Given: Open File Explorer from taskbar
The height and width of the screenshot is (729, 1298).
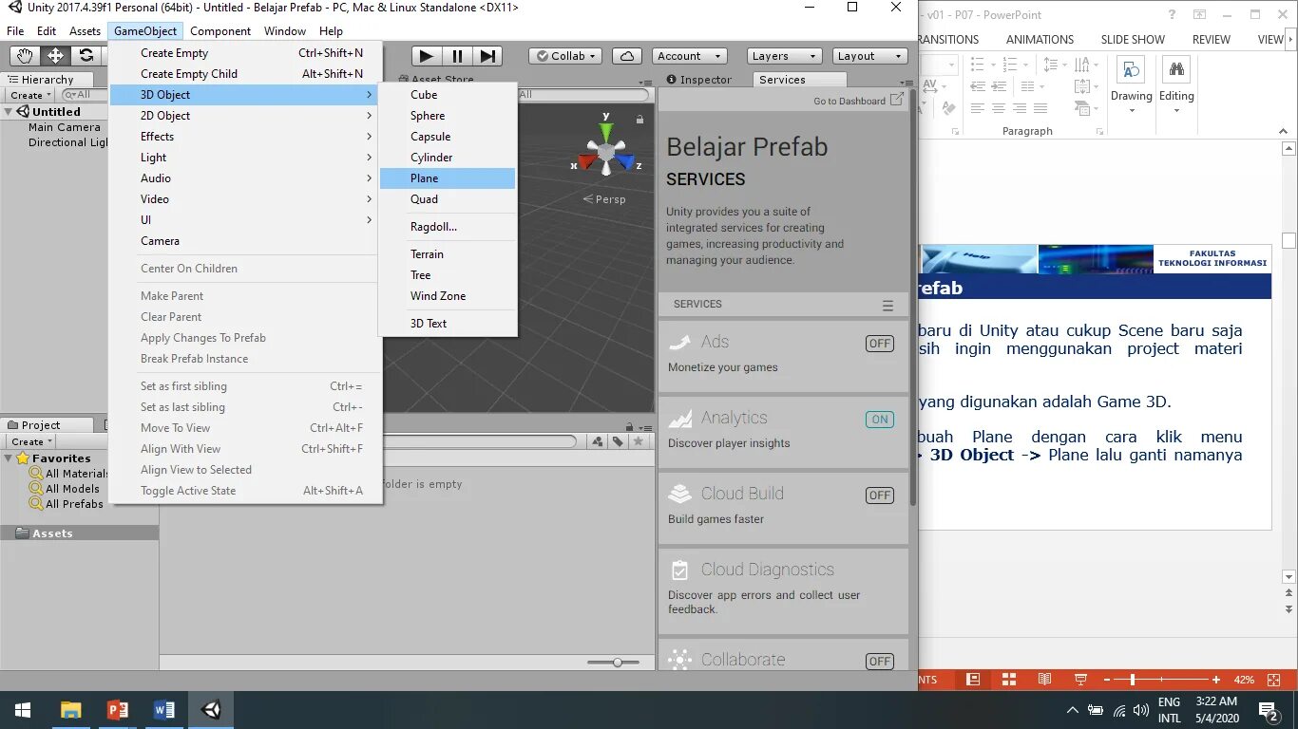Looking at the screenshot, I should (70, 710).
